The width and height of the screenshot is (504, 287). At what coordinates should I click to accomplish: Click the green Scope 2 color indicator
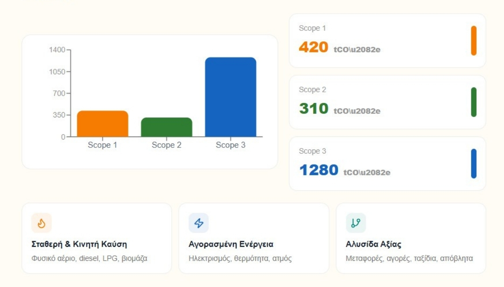pyautogui.click(x=474, y=102)
